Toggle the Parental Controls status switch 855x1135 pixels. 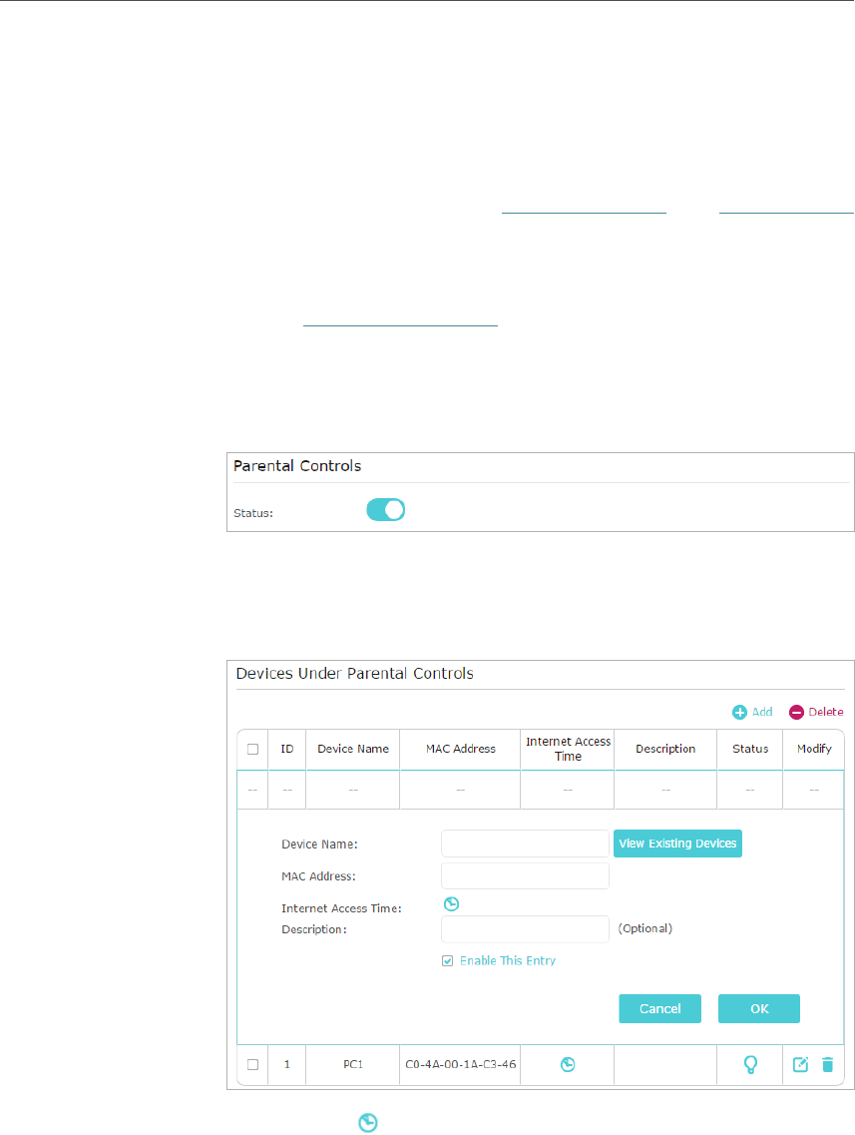[x=385, y=510]
